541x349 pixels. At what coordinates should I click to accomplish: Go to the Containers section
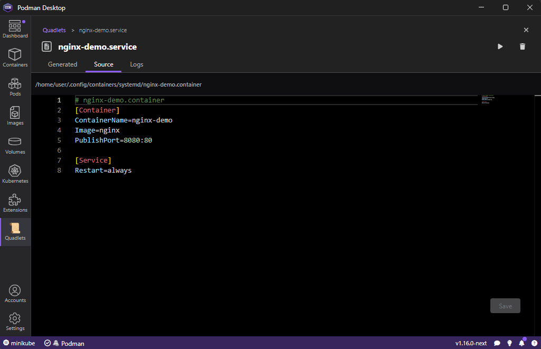(15, 58)
